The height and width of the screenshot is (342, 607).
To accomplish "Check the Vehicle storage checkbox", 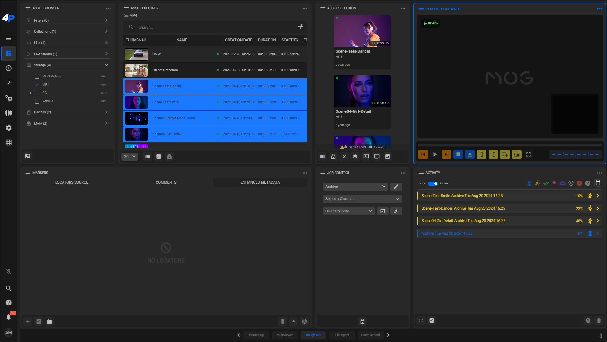I will coord(37,101).
